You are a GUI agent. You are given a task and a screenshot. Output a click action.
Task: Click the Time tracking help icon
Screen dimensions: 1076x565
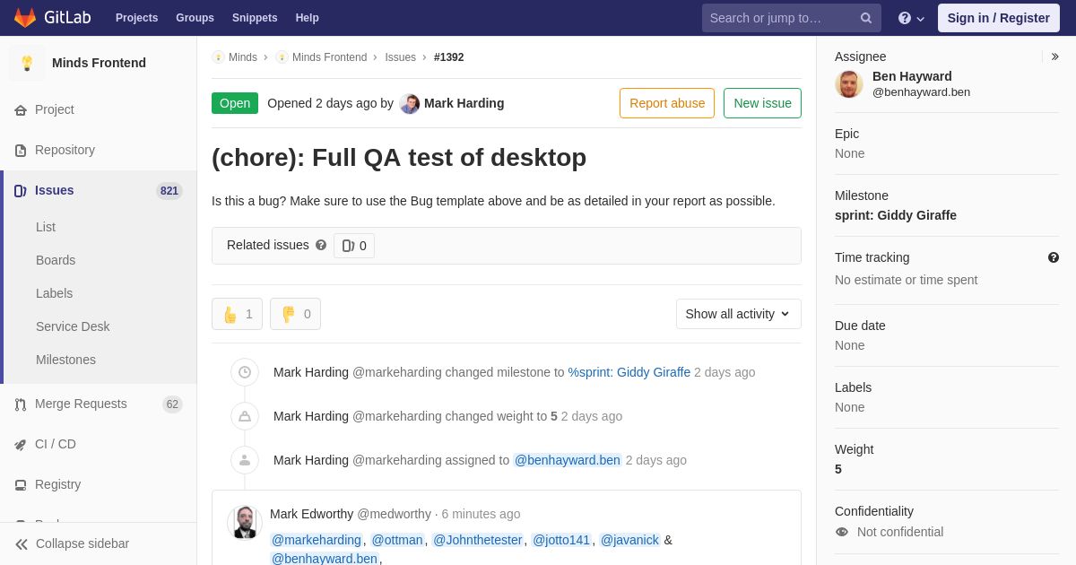(x=1054, y=257)
